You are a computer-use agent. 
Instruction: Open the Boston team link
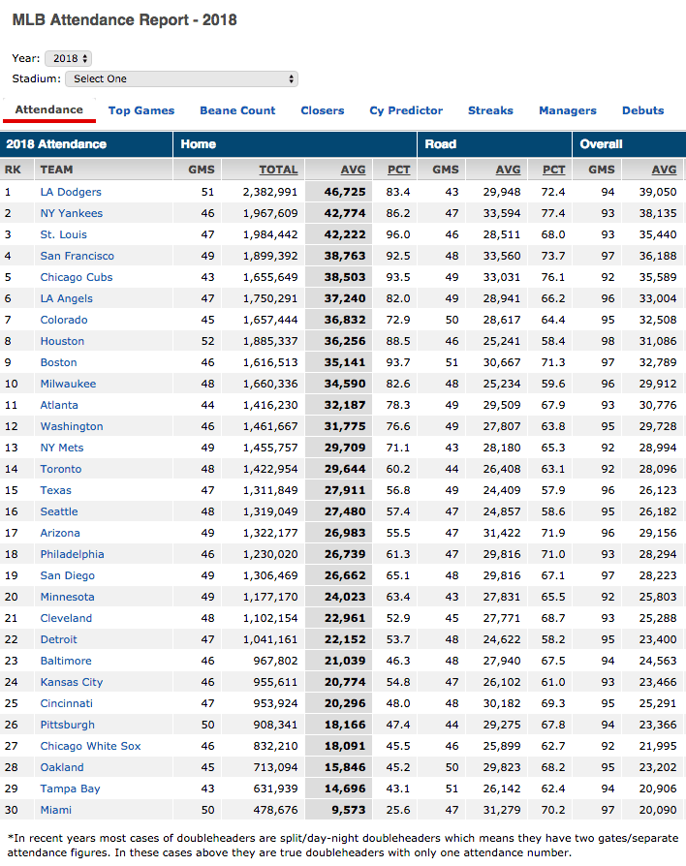(58, 363)
